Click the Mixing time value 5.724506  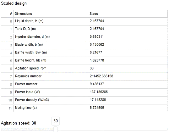pyautogui.click(x=97, y=108)
